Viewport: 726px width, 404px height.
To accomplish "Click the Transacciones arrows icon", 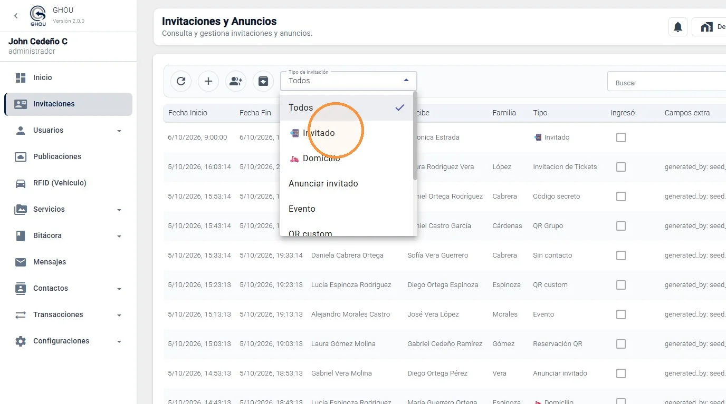I will (21, 314).
